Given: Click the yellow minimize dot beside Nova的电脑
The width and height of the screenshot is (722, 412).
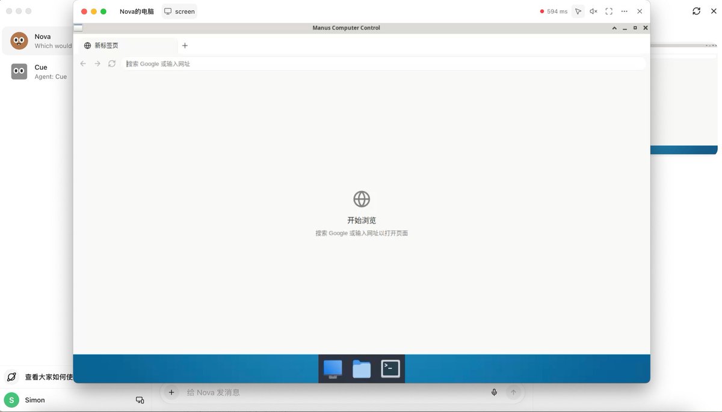Looking at the screenshot, I should point(93,11).
